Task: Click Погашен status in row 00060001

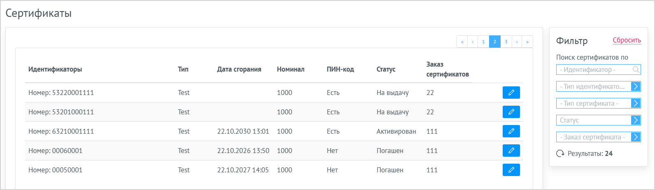Action: 390,151
